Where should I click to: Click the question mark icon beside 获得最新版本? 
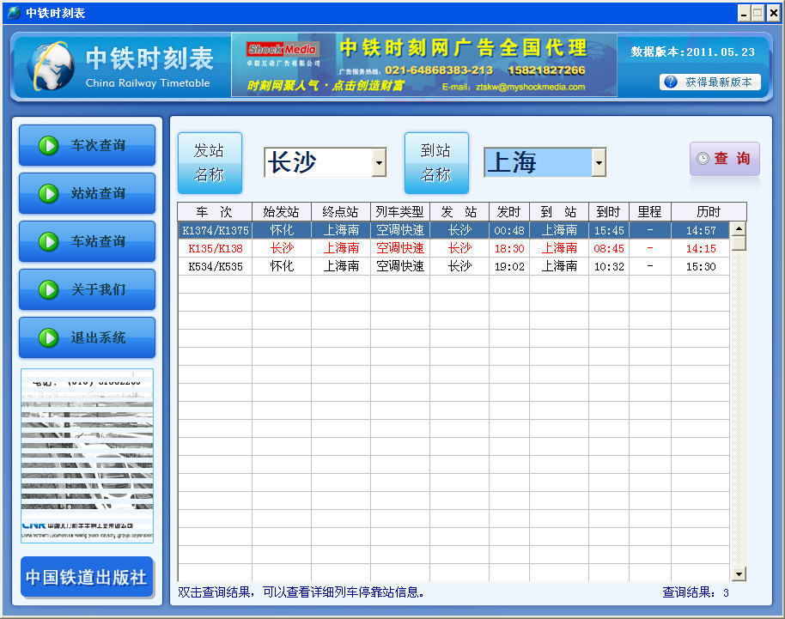click(x=671, y=82)
